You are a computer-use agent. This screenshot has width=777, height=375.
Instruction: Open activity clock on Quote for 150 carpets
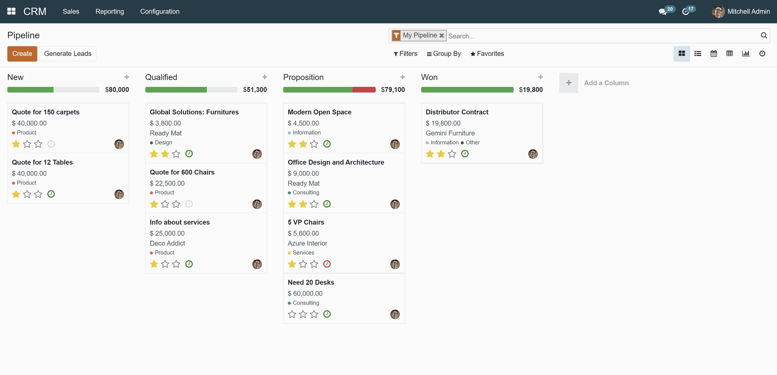click(x=51, y=144)
